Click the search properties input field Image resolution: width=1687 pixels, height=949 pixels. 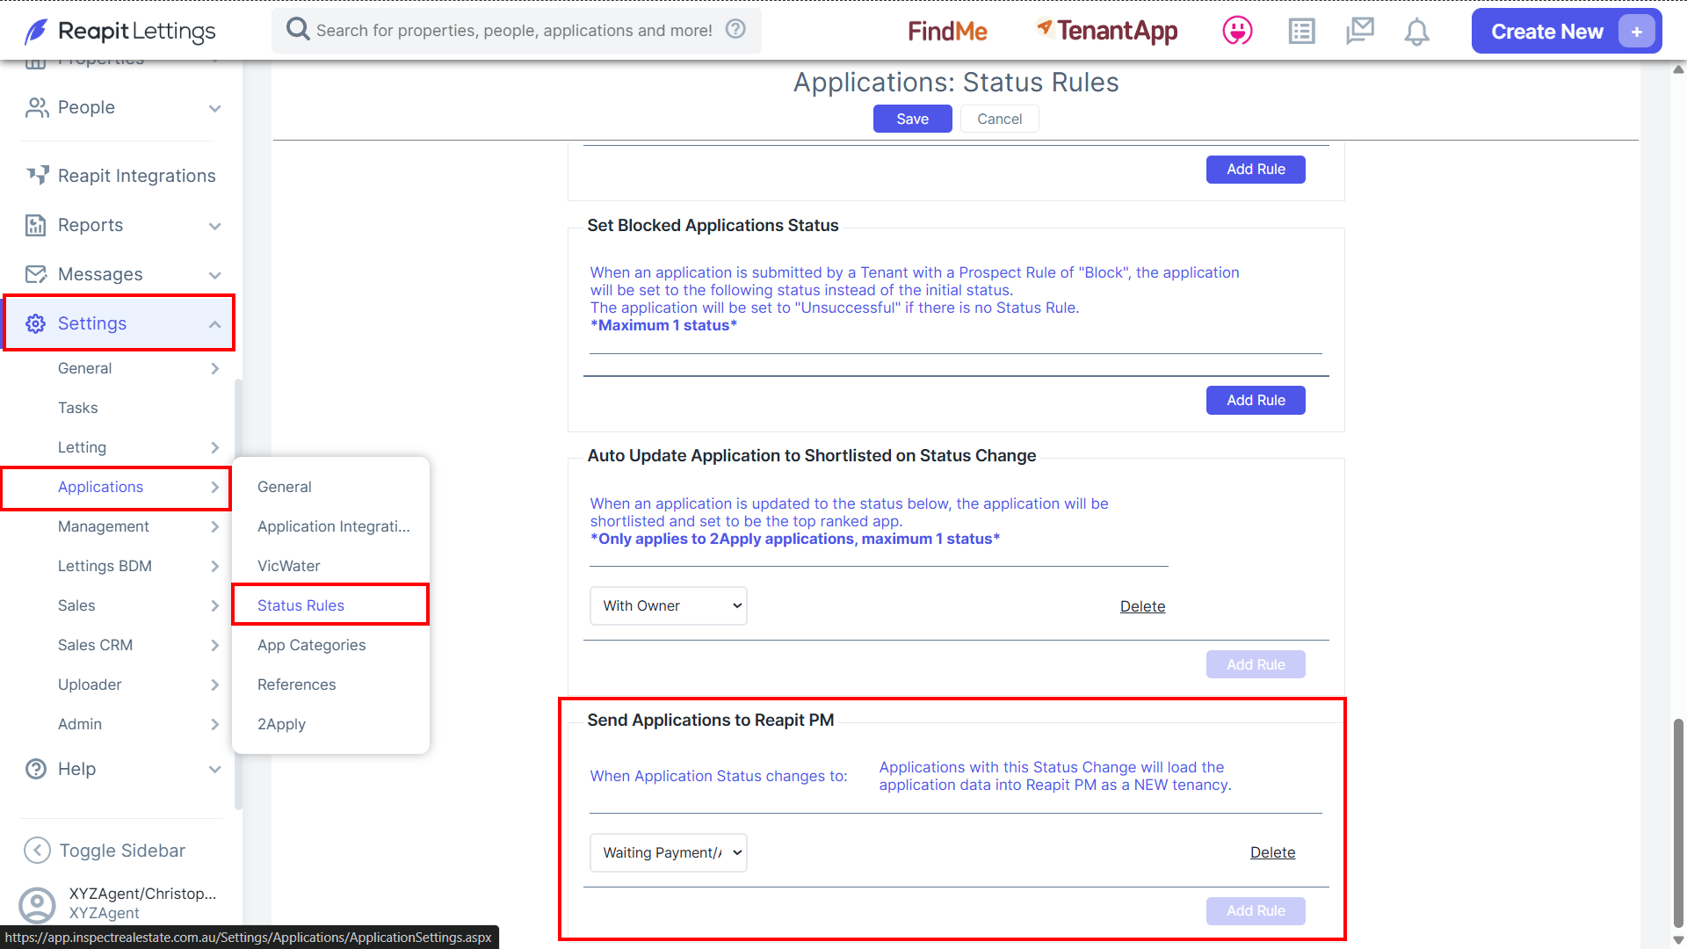[514, 31]
